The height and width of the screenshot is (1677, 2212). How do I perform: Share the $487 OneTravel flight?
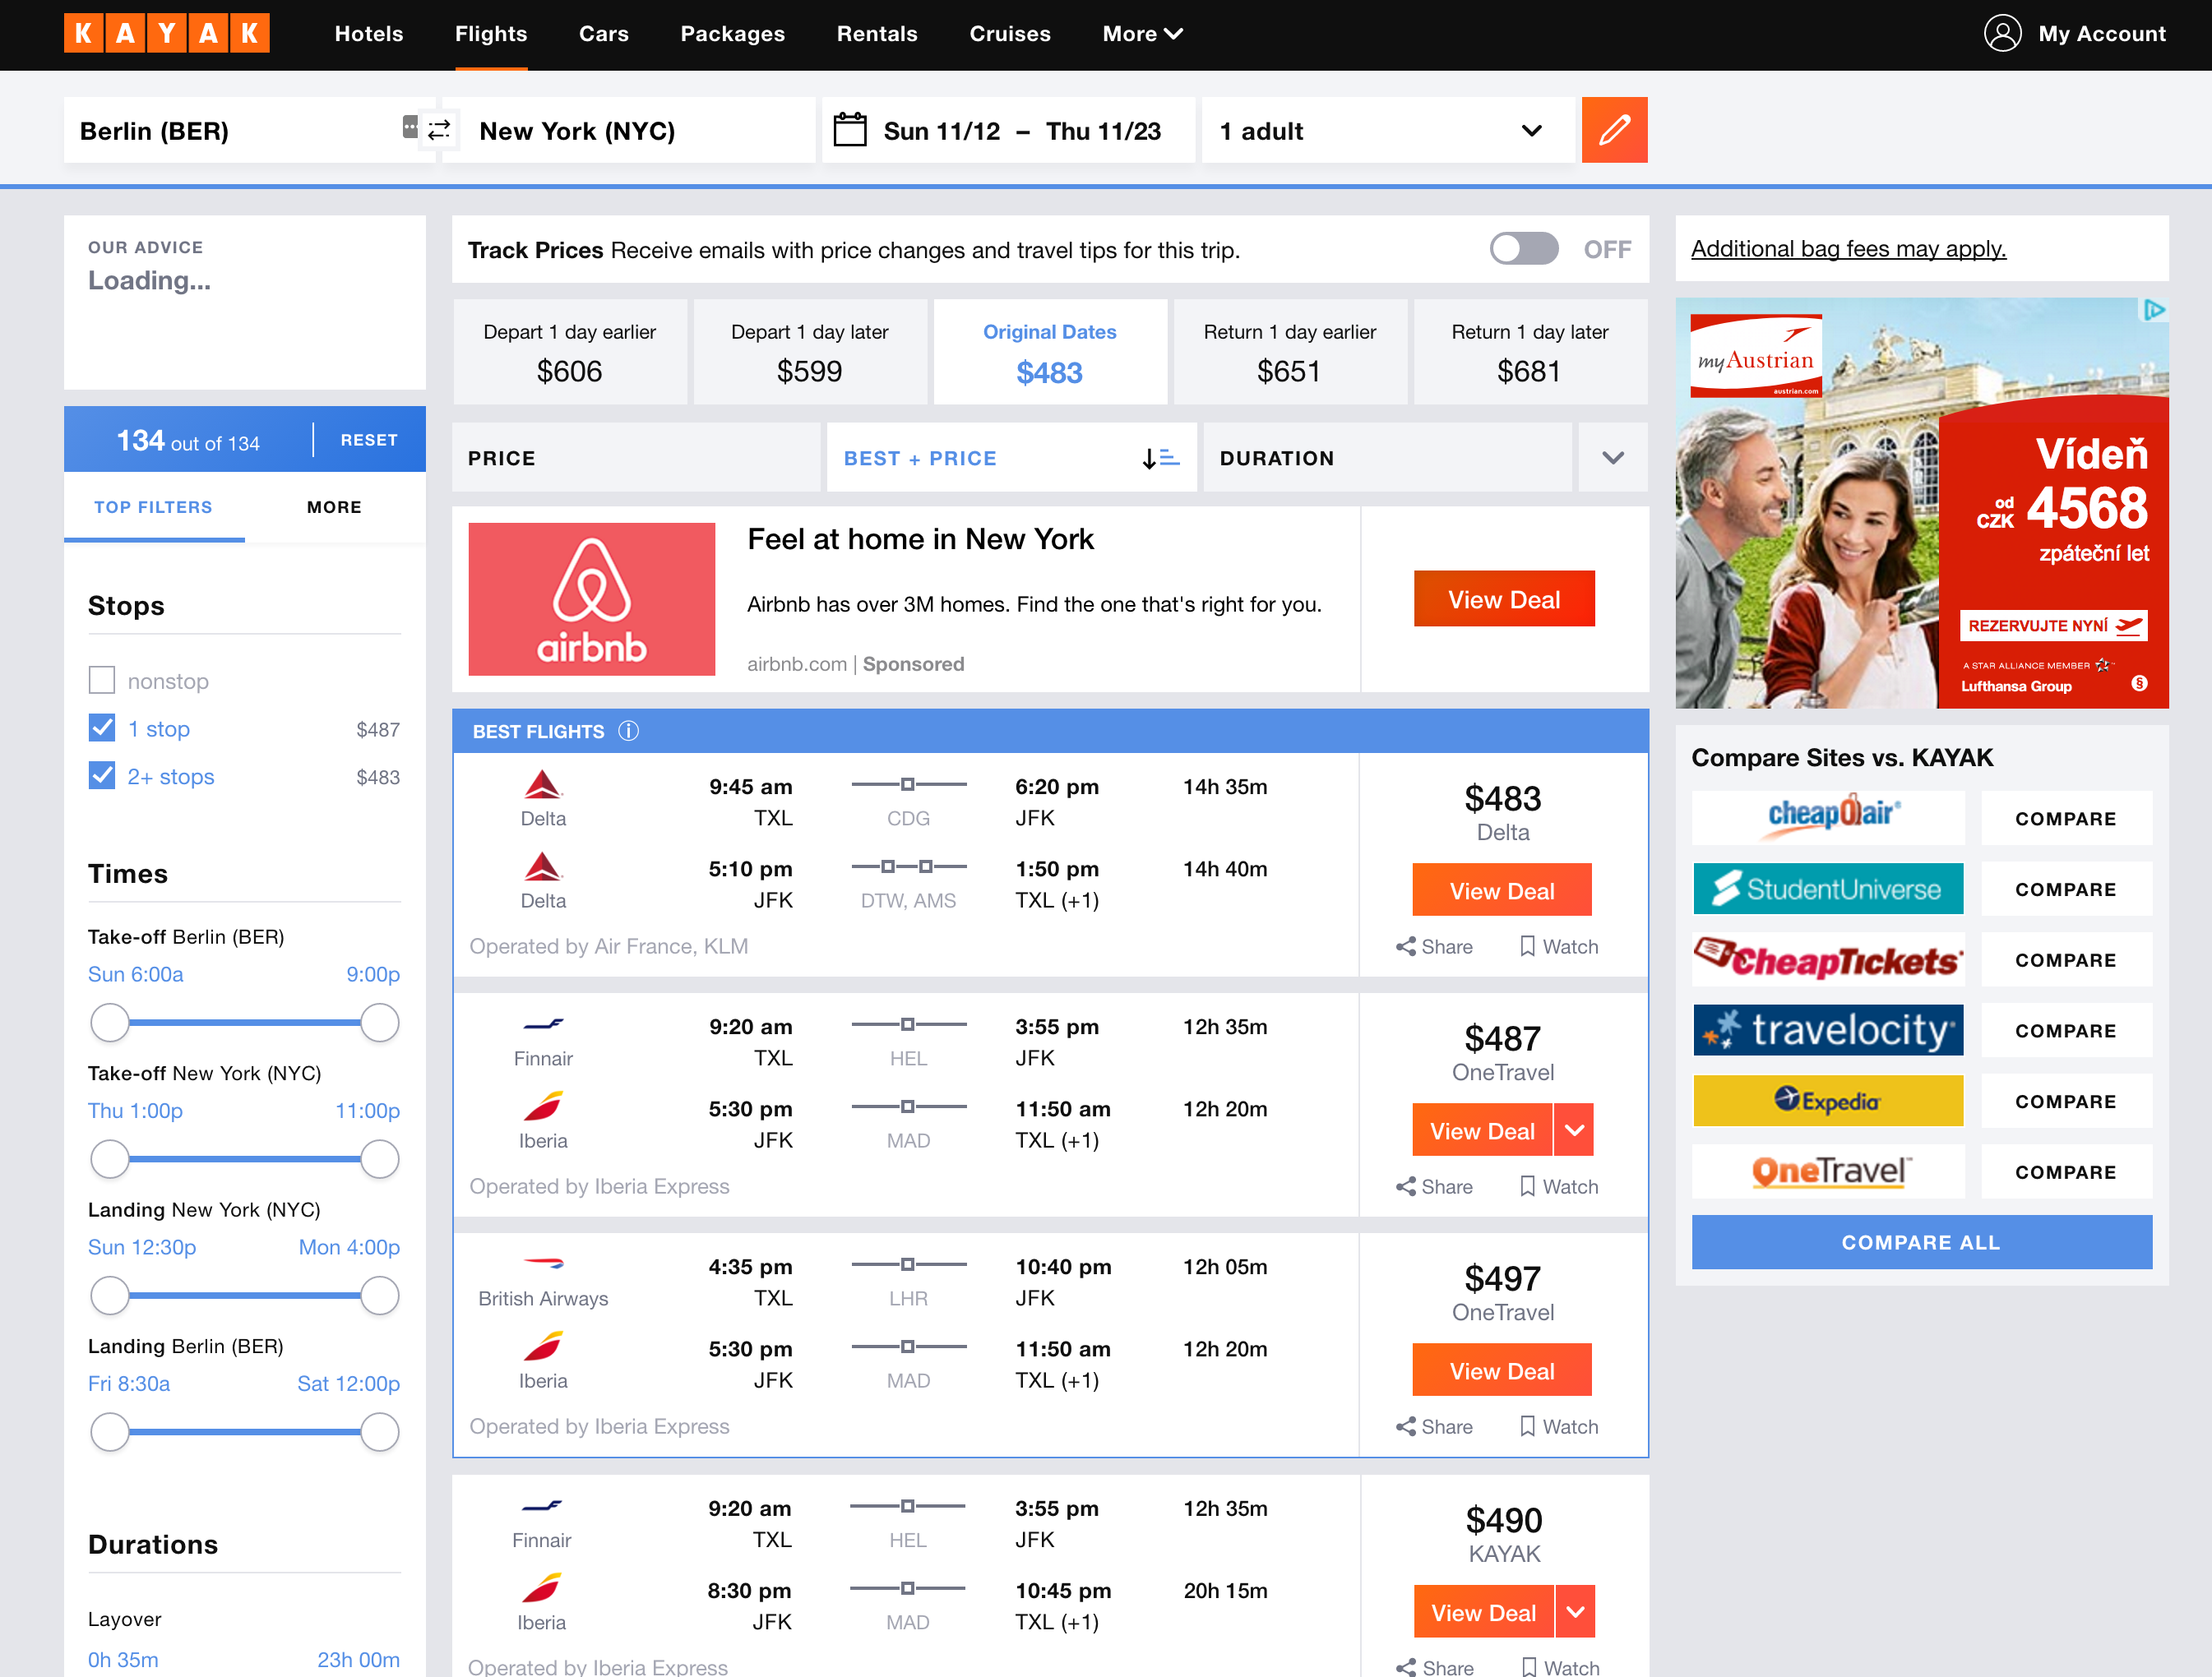(1434, 1186)
